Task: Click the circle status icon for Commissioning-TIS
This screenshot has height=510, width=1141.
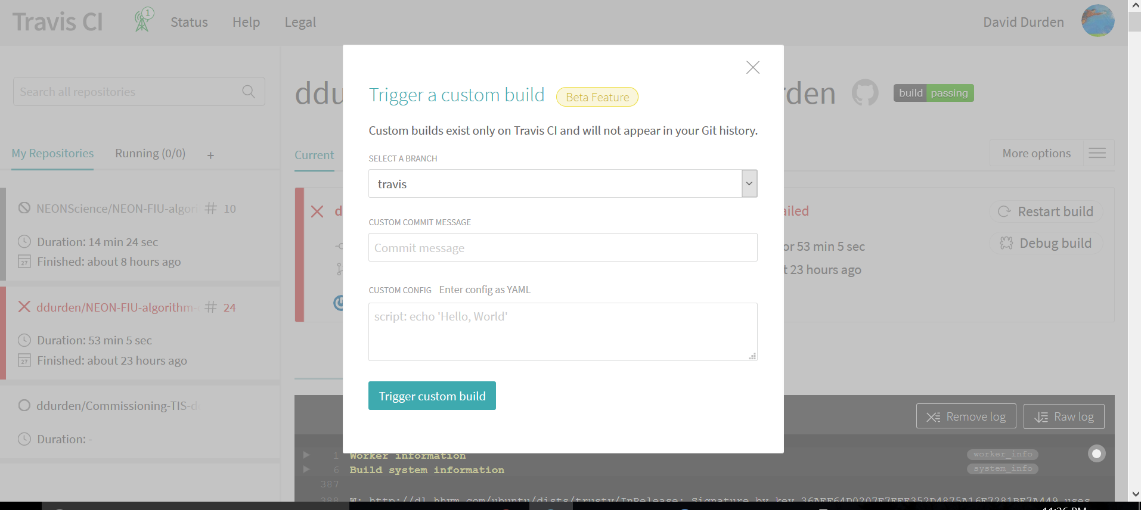Action: [24, 405]
